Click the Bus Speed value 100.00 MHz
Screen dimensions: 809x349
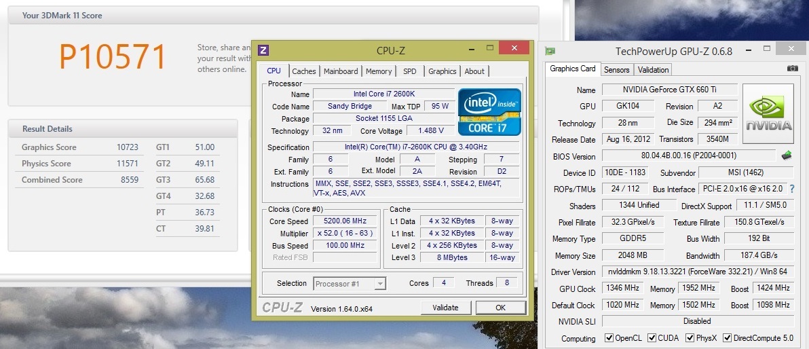click(x=345, y=246)
